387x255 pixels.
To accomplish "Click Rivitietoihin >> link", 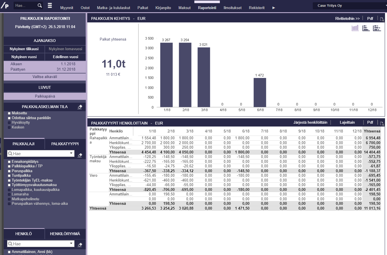I will click(347, 18).
